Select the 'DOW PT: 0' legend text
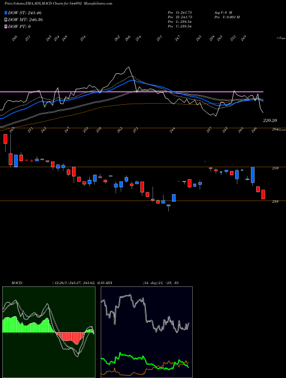 click(19, 26)
